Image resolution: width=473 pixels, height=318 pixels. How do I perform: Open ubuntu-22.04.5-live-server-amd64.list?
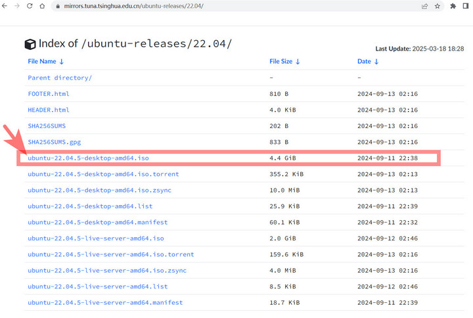click(x=98, y=286)
